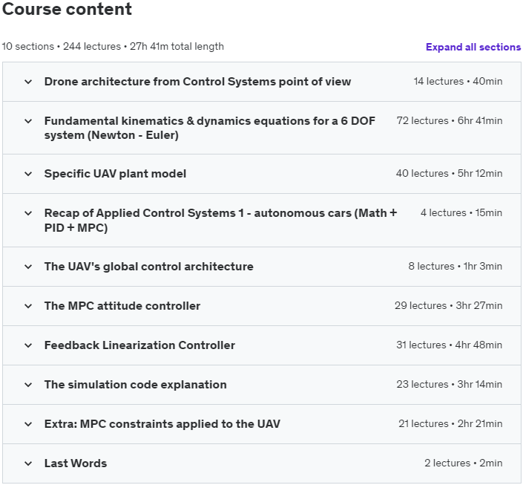Select 'Fundamental kinematics & dynamics equations' section title
Image resolution: width=523 pixels, height=485 pixels.
210,128
